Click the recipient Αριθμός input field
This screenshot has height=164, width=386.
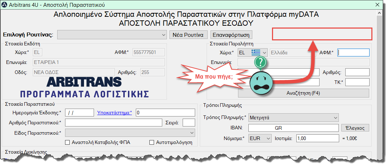point(357,73)
